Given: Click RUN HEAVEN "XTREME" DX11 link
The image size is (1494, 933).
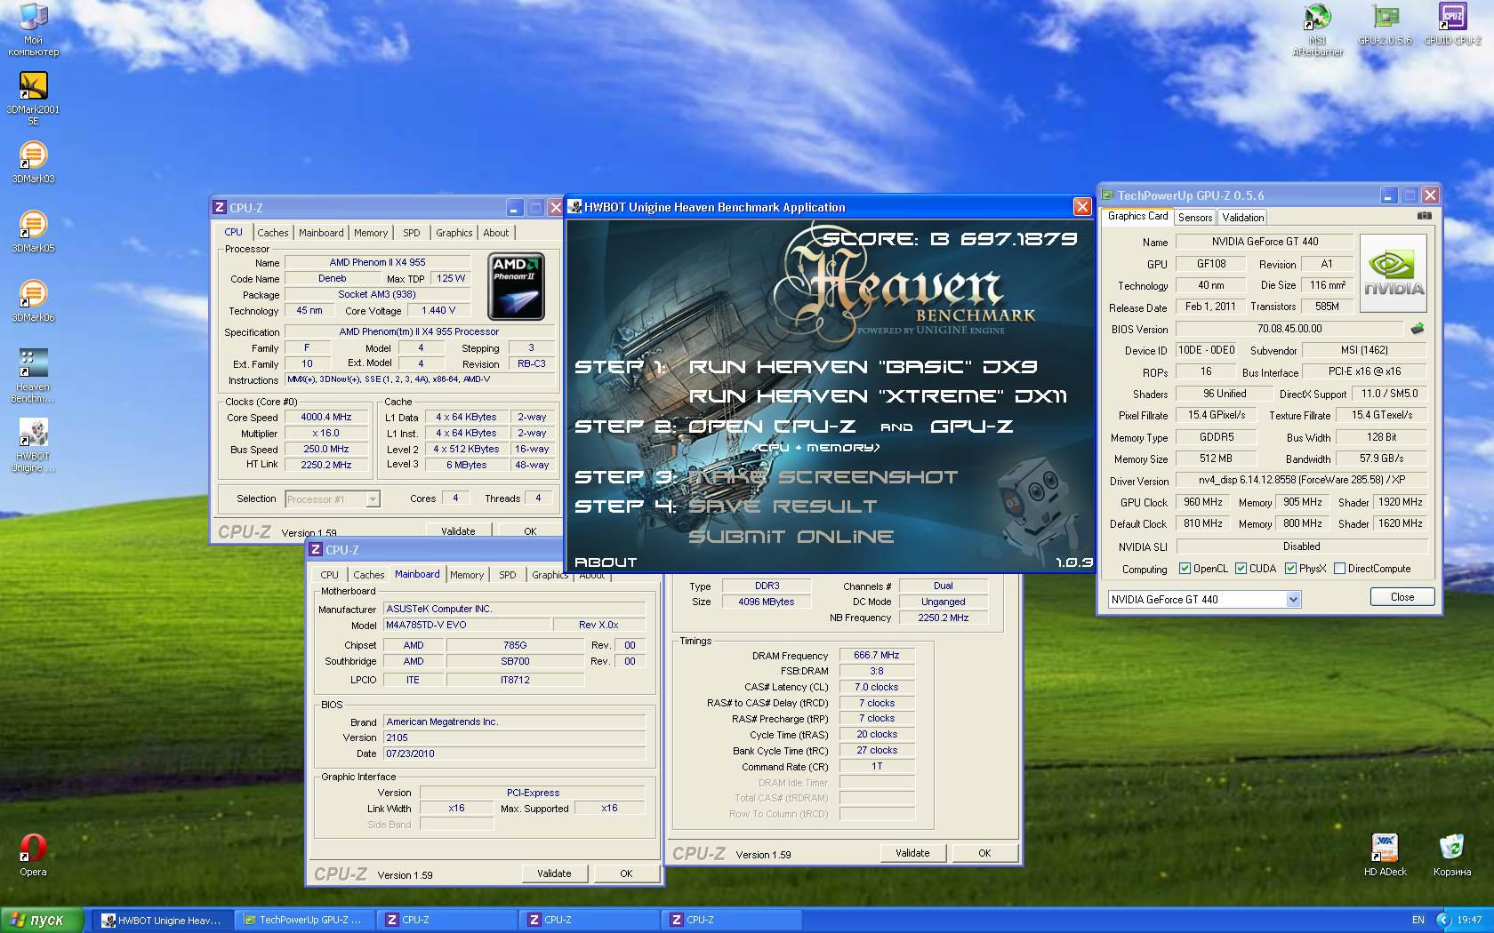Looking at the screenshot, I should pos(878,396).
